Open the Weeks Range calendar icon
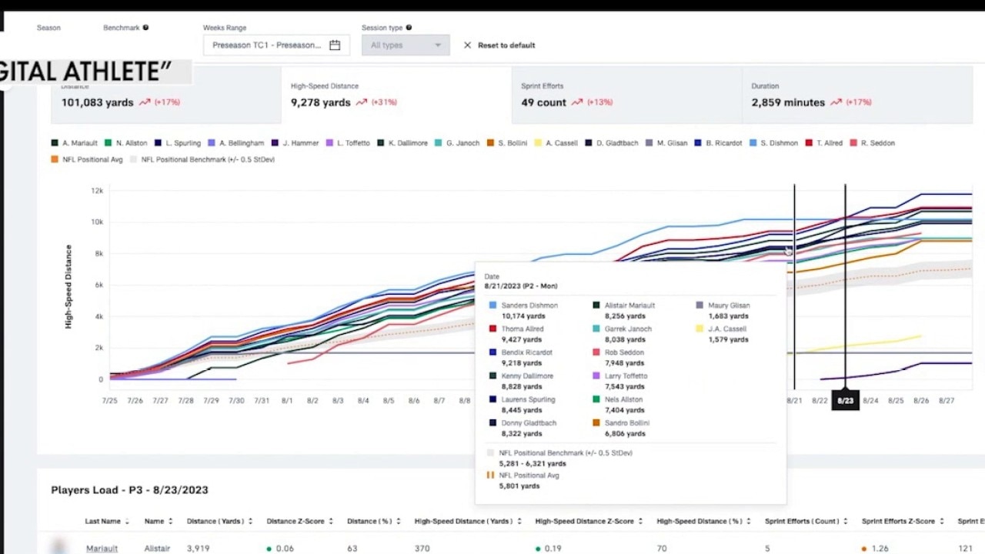This screenshot has width=985, height=554. click(335, 45)
